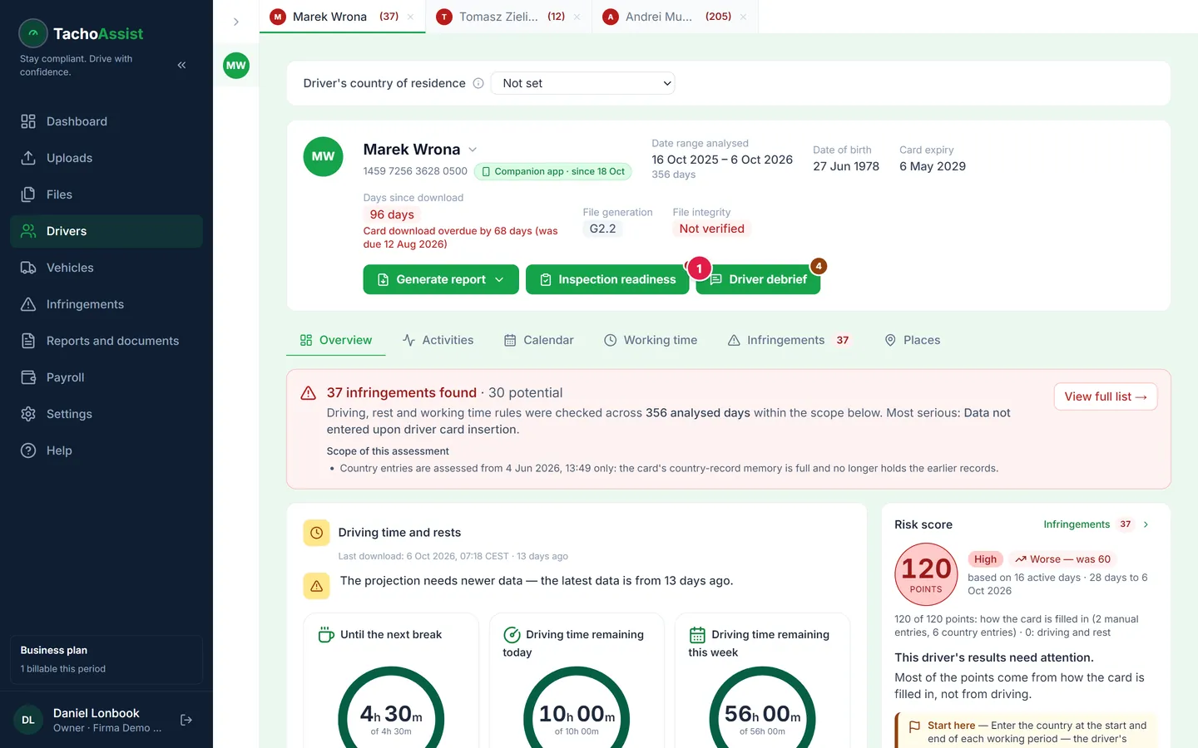Click the info icon next to country of residence
Screen dimensions: 1198x748
[478, 83]
